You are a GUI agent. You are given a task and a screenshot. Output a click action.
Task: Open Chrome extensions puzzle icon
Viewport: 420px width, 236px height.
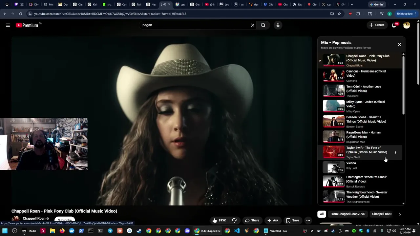(x=358, y=14)
